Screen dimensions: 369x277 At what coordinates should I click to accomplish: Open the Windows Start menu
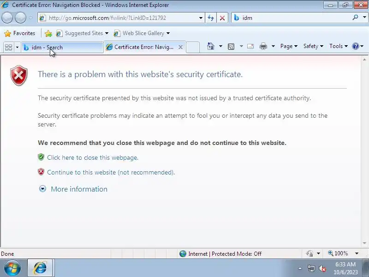point(12,268)
